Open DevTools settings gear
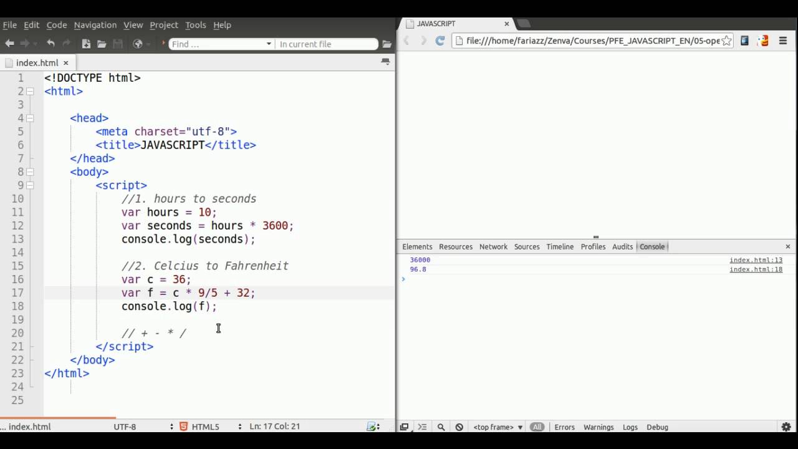Viewport: 798px width, 449px height. 786,427
